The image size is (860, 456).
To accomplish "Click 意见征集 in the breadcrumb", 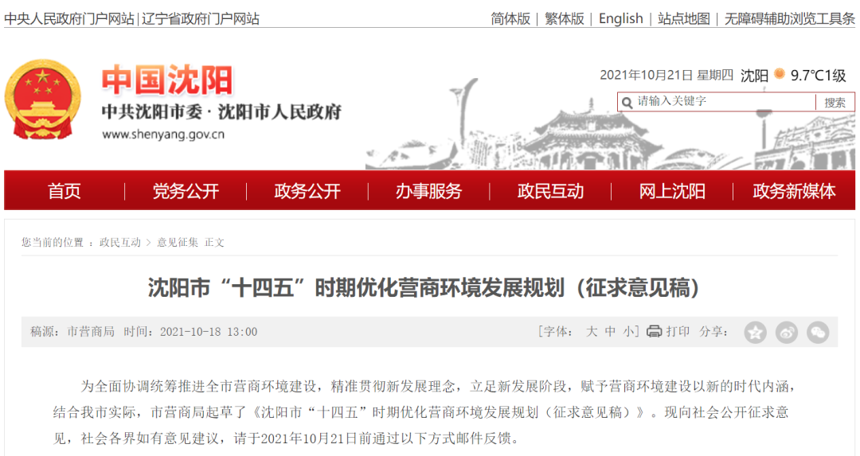I will 177,242.
